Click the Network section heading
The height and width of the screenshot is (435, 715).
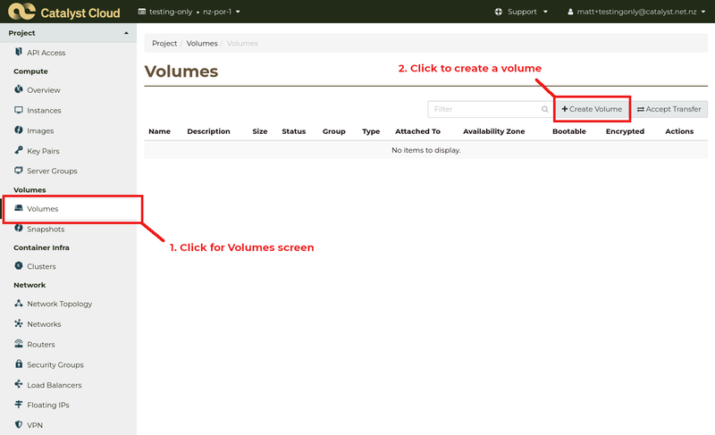click(x=29, y=285)
